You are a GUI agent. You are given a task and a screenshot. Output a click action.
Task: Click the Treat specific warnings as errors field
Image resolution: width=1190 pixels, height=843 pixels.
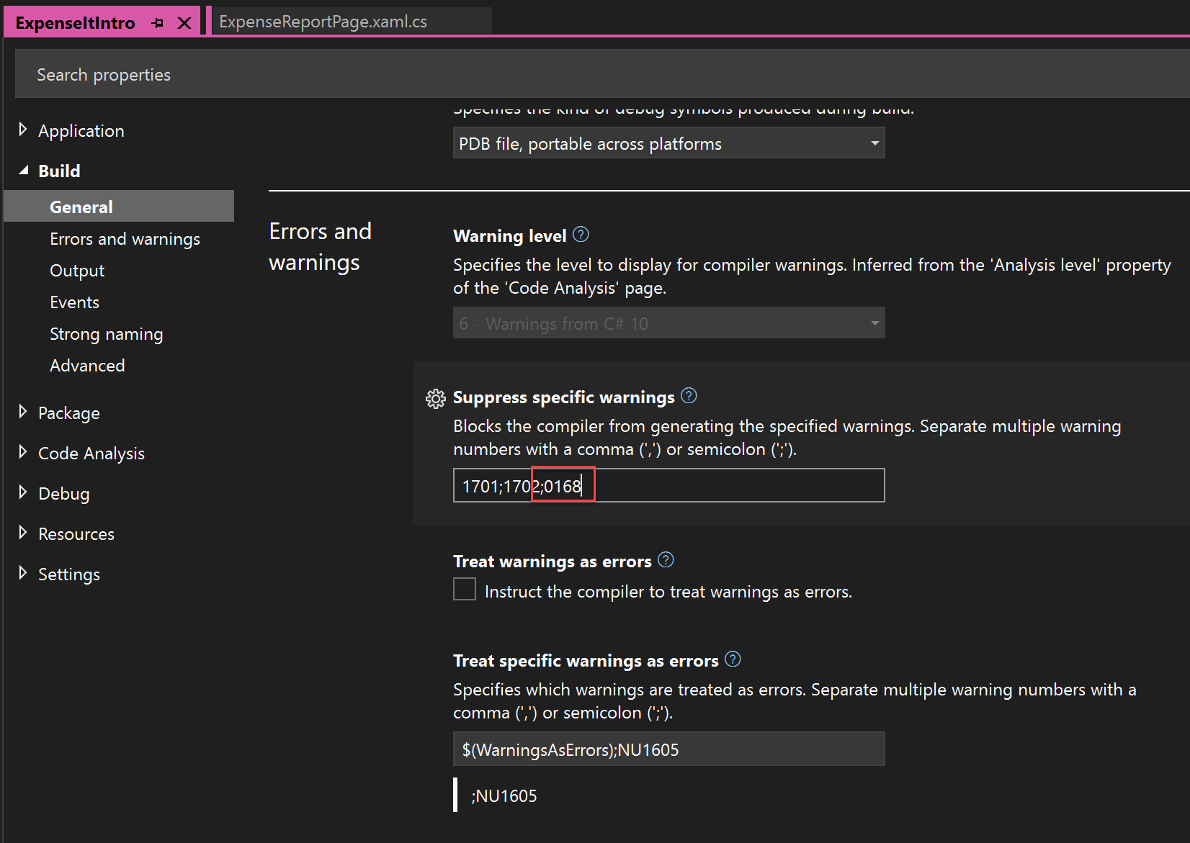click(x=668, y=749)
